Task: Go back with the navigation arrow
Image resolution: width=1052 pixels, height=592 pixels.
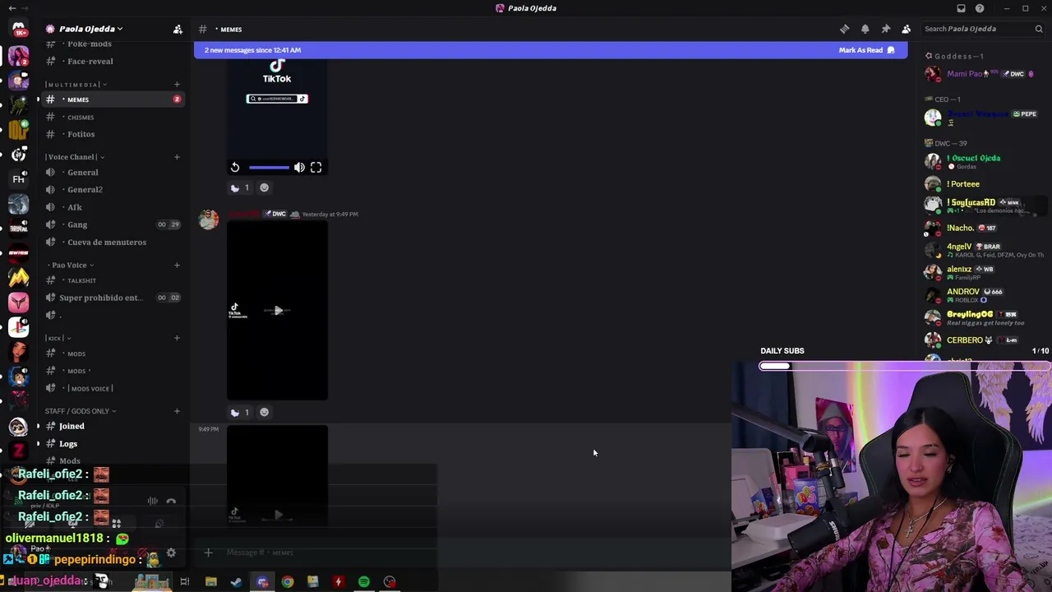Action: [12, 8]
